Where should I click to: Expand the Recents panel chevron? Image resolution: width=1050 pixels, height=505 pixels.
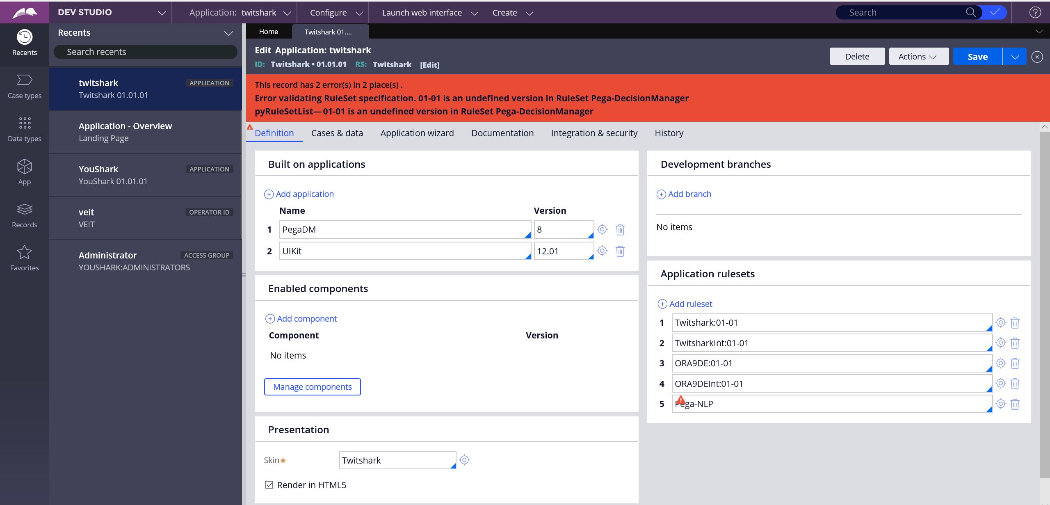coord(228,33)
